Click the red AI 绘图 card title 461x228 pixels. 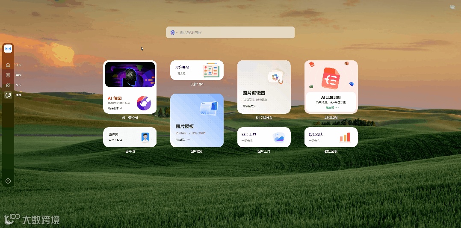[114, 98]
